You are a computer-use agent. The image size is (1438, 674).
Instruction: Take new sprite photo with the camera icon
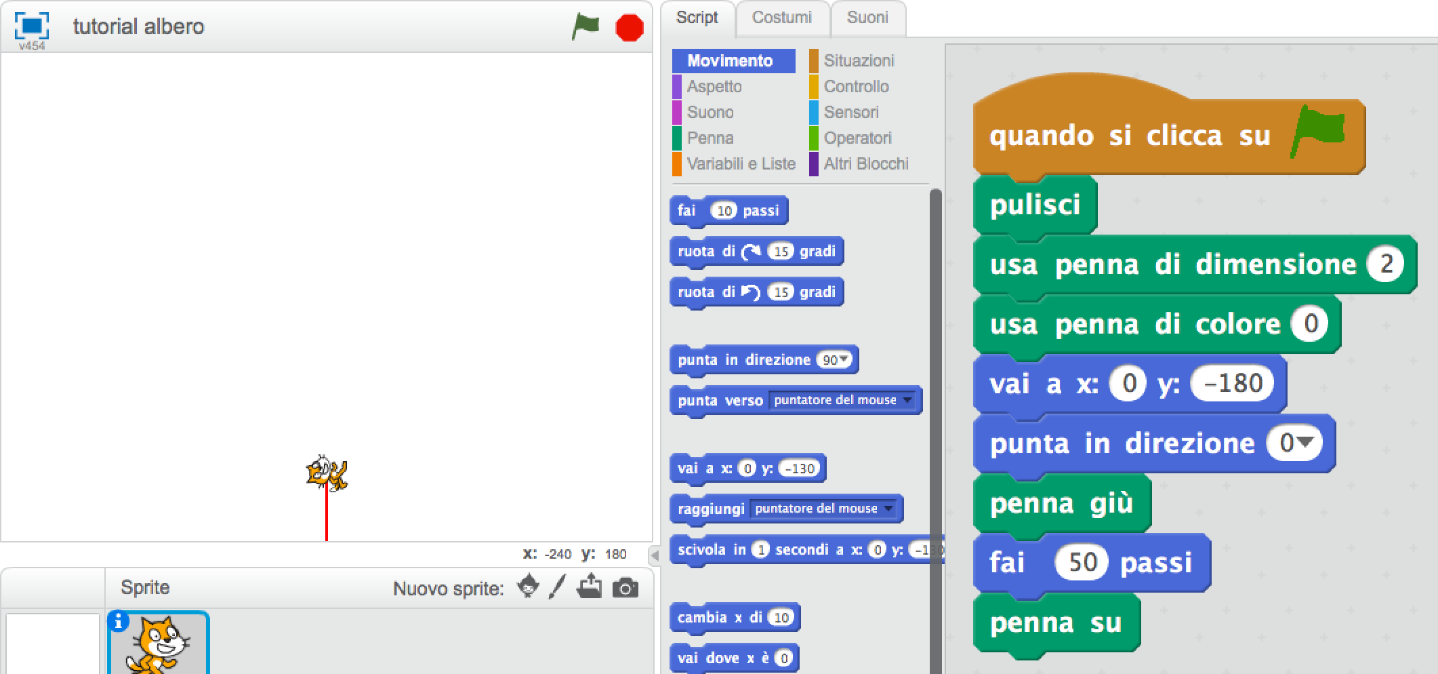[625, 588]
